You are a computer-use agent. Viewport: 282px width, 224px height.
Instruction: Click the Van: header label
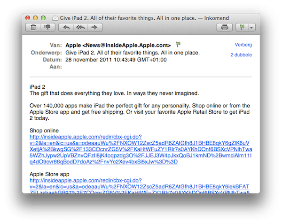coord(56,45)
